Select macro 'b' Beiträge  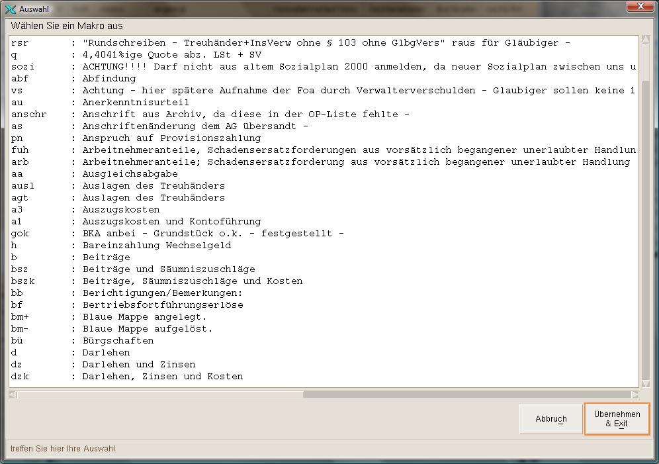click(x=324, y=257)
